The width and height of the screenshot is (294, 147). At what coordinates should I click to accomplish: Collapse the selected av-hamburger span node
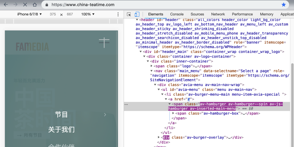tap(169, 104)
